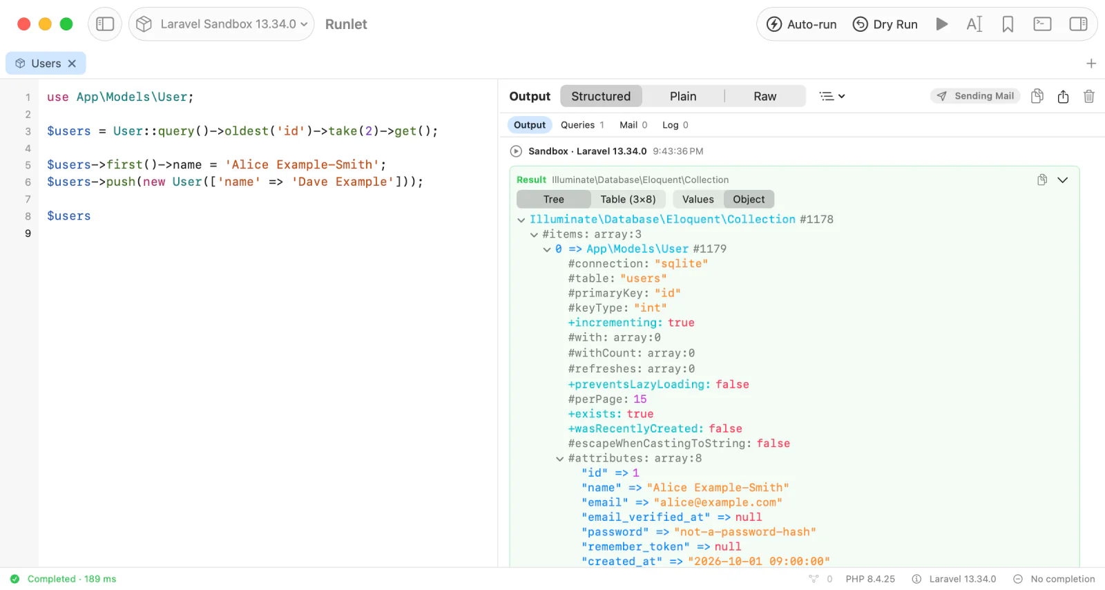Screen dimensions: 1105x590
Task: Enable Dry Run mode
Action: point(885,24)
